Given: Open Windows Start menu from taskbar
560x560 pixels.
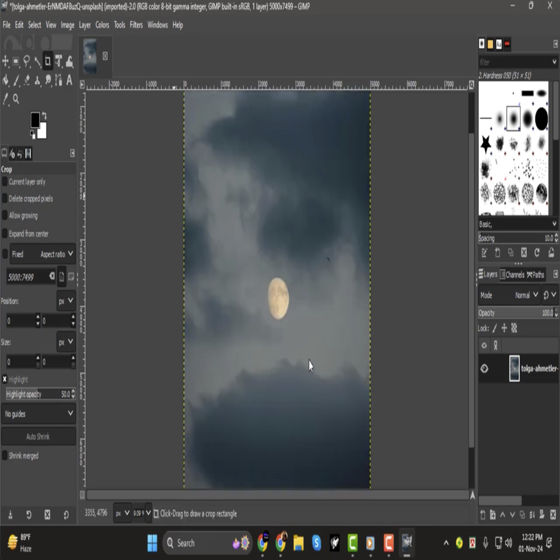Looking at the screenshot, I should tap(152, 543).
